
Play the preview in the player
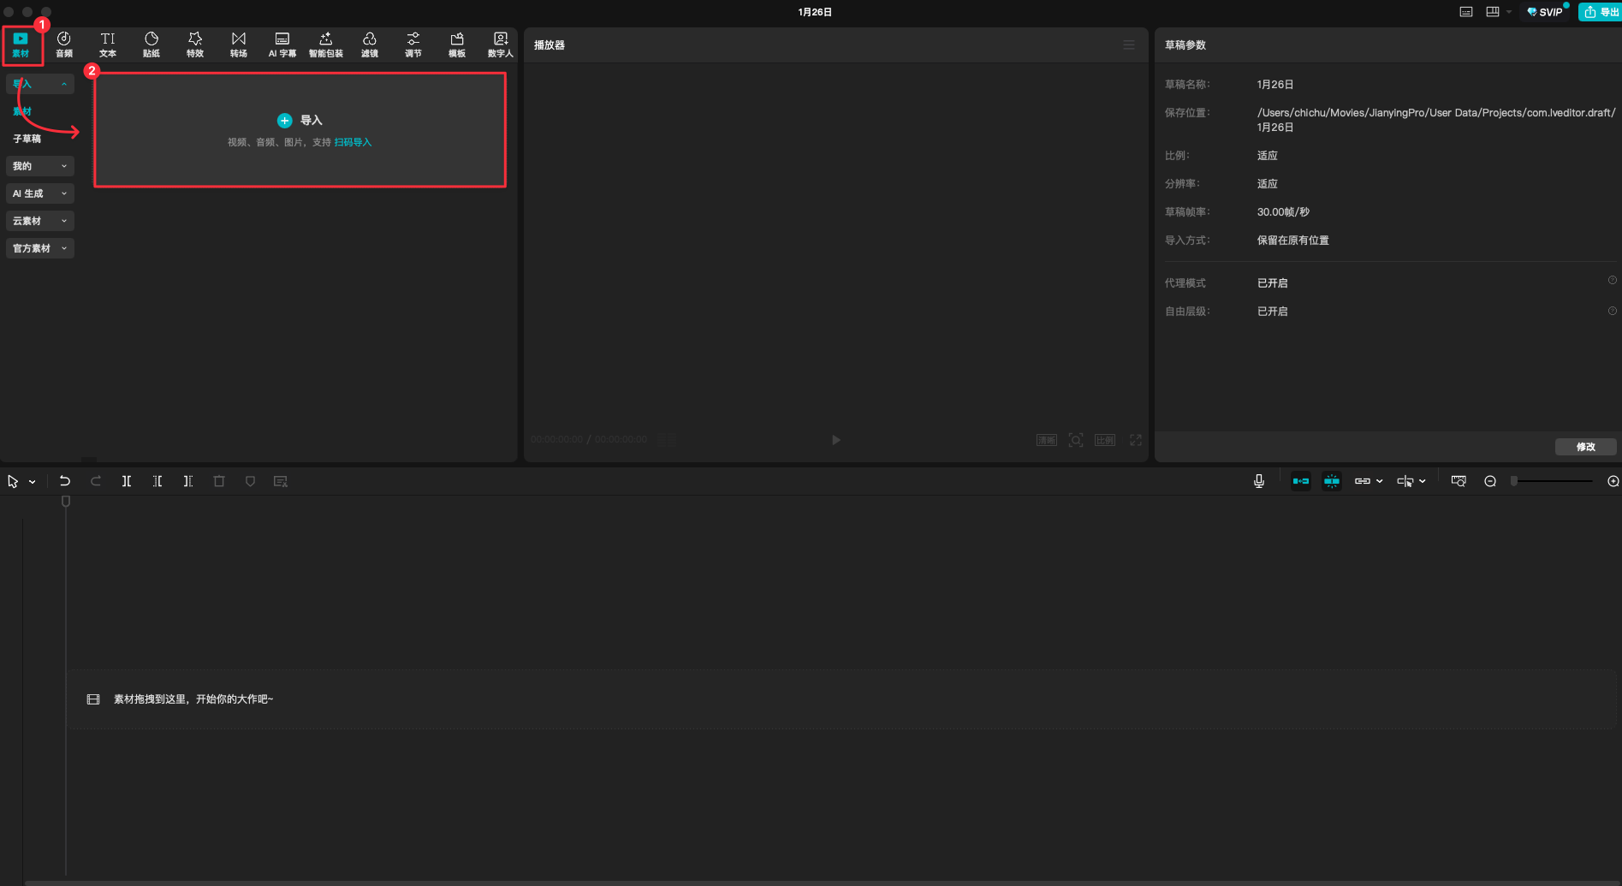[836, 440]
